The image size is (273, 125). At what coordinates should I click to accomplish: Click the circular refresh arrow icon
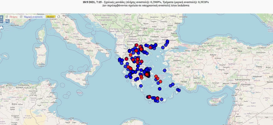59,17
